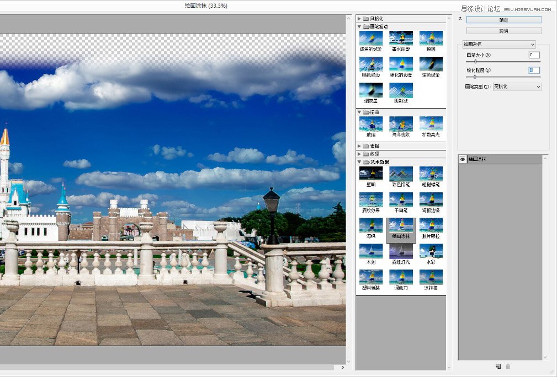557x377 pixels.
Task: Click the 取消 (Cancel) button
Action: click(x=503, y=31)
